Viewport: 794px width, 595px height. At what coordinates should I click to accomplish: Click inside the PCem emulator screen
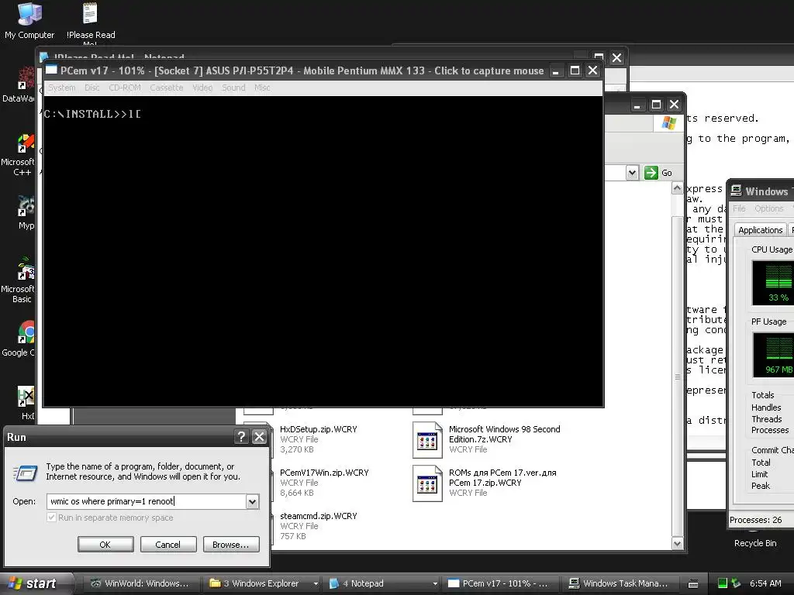(x=323, y=250)
